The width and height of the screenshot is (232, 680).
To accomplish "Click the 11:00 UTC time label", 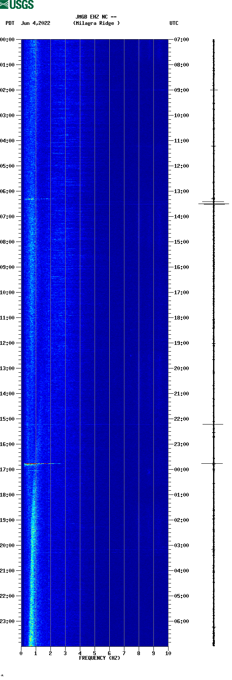I will (182, 141).
